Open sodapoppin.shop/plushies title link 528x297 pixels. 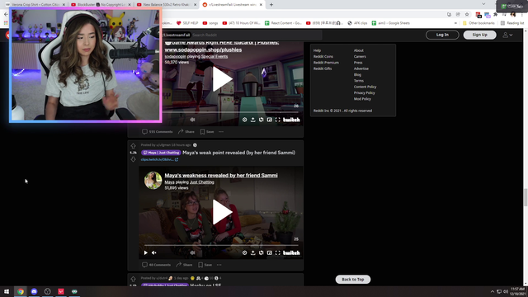click(203, 49)
